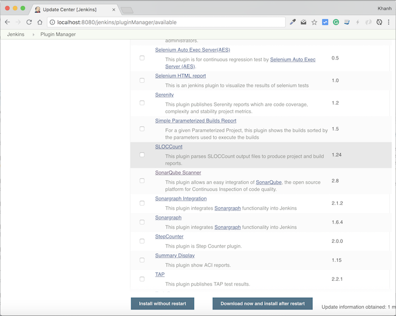The width and height of the screenshot is (396, 316).
Task: Open a new browser tab
Action: (x=127, y=10)
